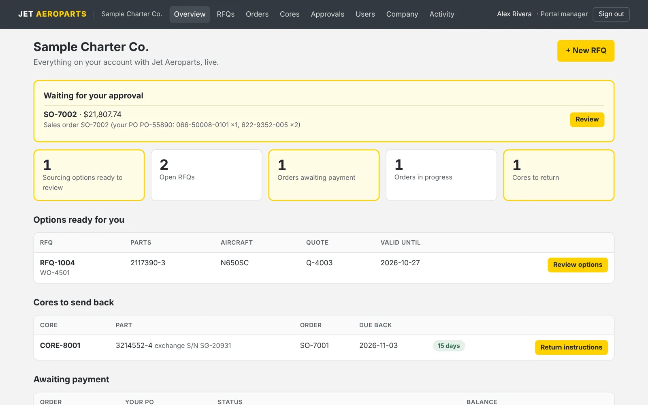Click the WO-4501 work order text
648x405 pixels.
tap(55, 273)
